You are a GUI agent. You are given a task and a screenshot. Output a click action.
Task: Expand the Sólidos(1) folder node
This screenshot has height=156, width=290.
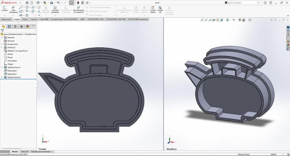click(2, 47)
